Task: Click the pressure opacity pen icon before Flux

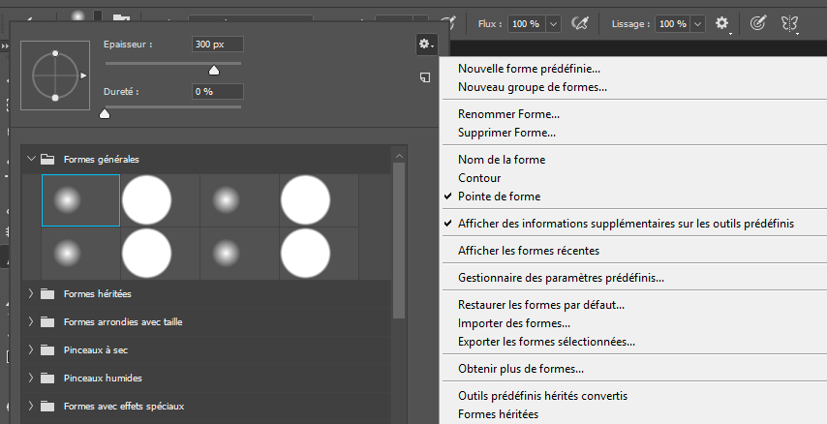Action: pos(448,22)
